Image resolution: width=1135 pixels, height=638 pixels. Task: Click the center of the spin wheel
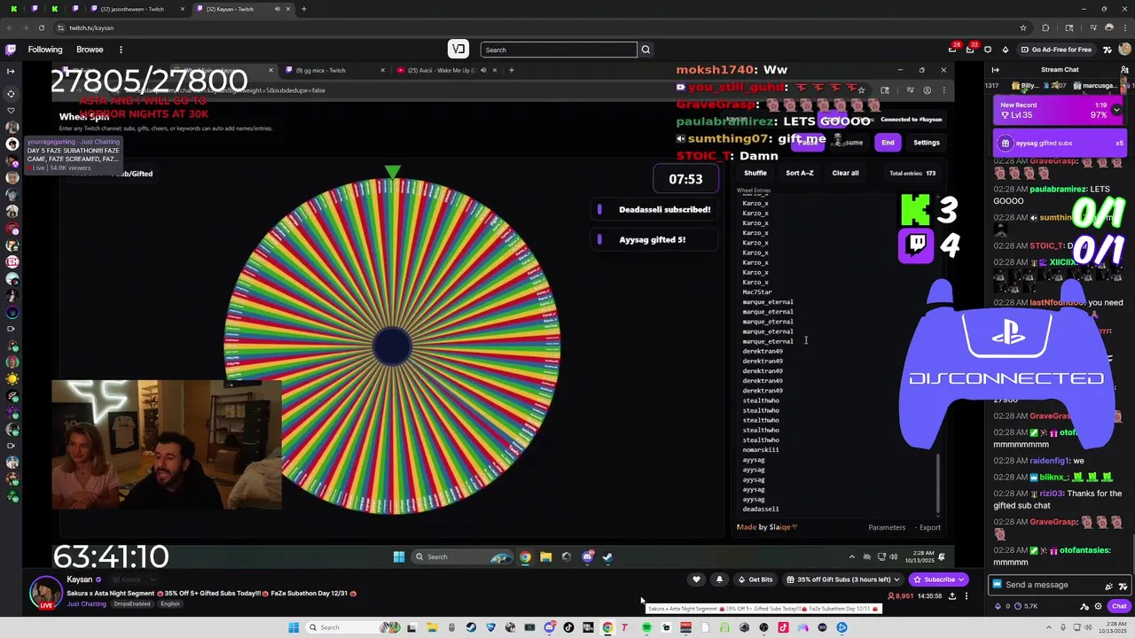click(x=392, y=346)
